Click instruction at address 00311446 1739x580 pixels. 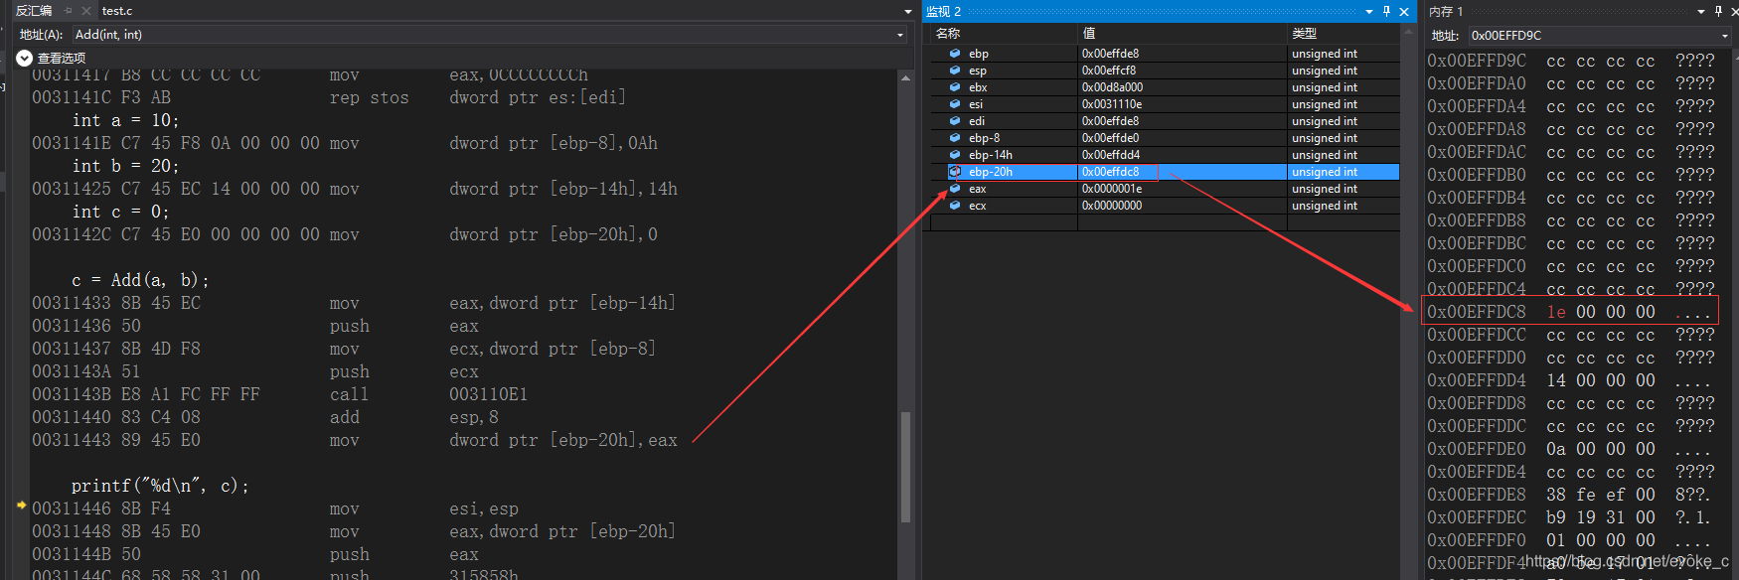(275, 508)
